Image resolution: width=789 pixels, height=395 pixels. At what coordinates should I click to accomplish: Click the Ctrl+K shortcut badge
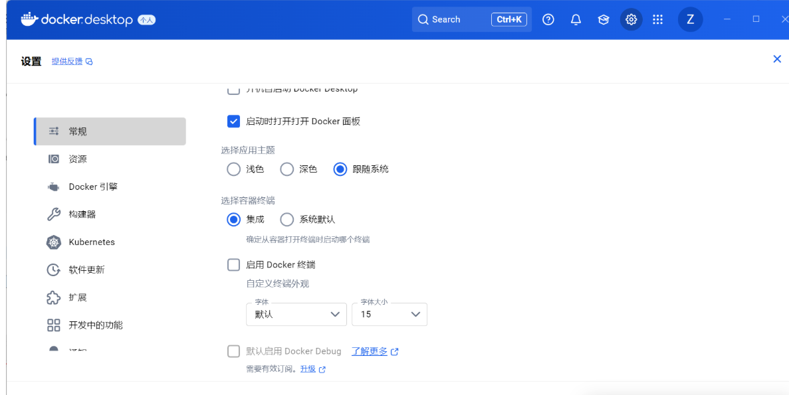coord(509,20)
